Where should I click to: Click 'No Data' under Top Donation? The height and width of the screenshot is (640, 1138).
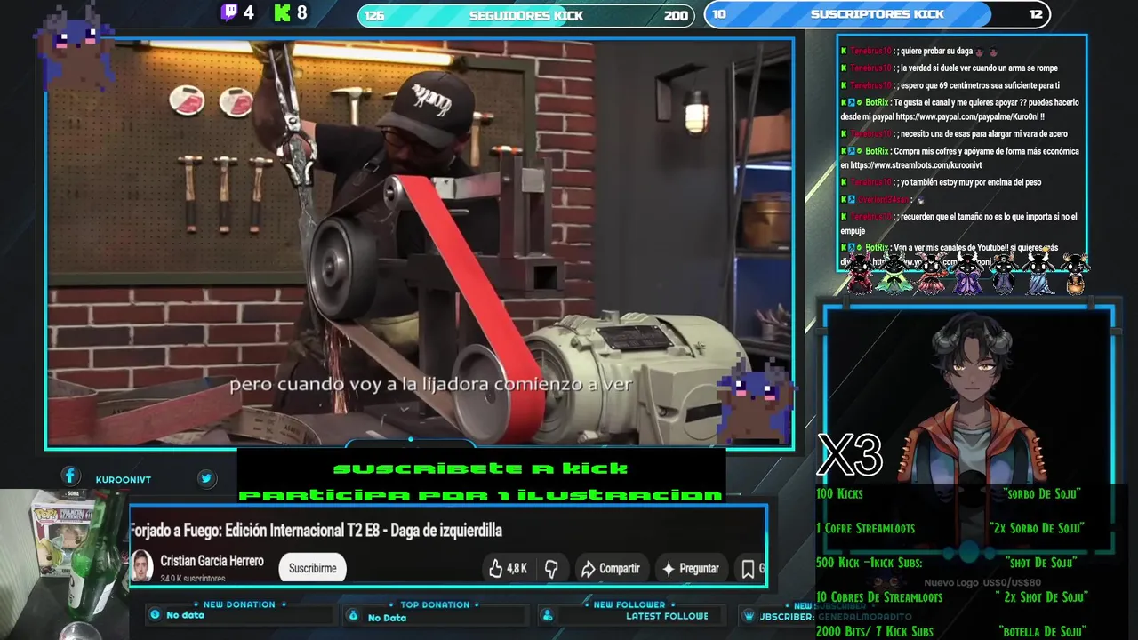pyautogui.click(x=387, y=618)
